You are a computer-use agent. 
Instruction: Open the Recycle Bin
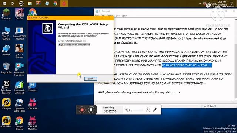(x=6, y=68)
